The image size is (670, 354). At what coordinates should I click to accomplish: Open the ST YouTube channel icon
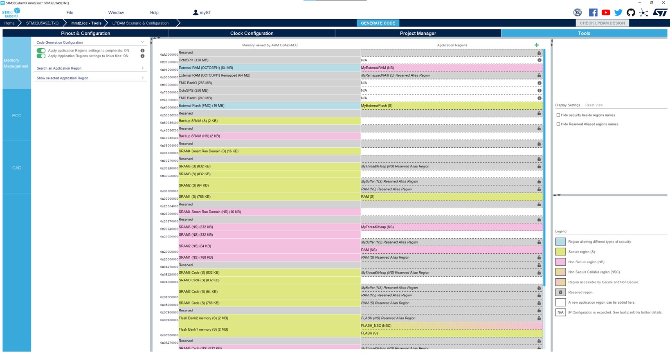[606, 13]
